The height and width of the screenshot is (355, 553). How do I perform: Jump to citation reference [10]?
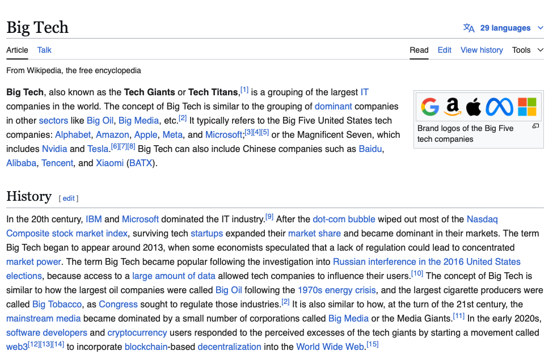click(x=417, y=273)
